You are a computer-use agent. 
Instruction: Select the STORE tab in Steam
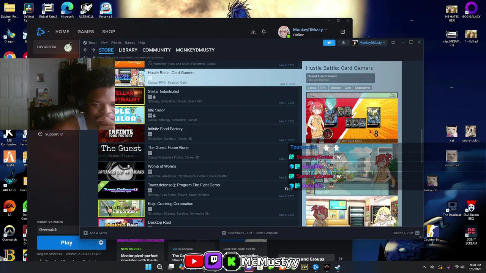point(106,50)
